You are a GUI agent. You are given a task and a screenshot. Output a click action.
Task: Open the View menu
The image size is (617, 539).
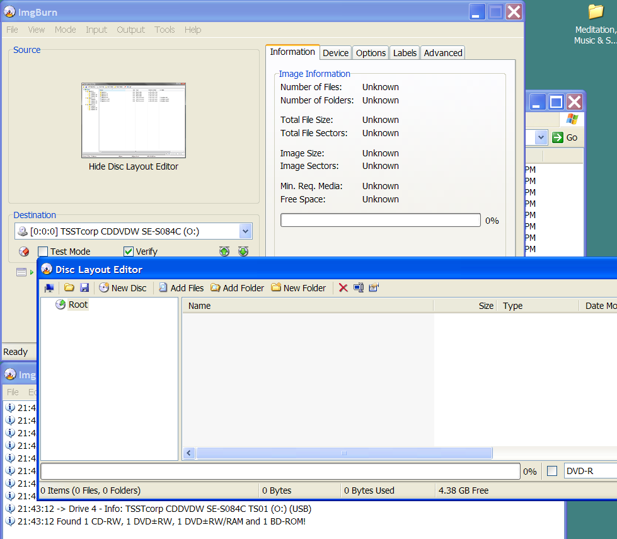click(37, 30)
